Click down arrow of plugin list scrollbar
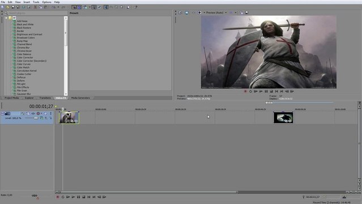The image size is (362, 204). [x=66, y=94]
